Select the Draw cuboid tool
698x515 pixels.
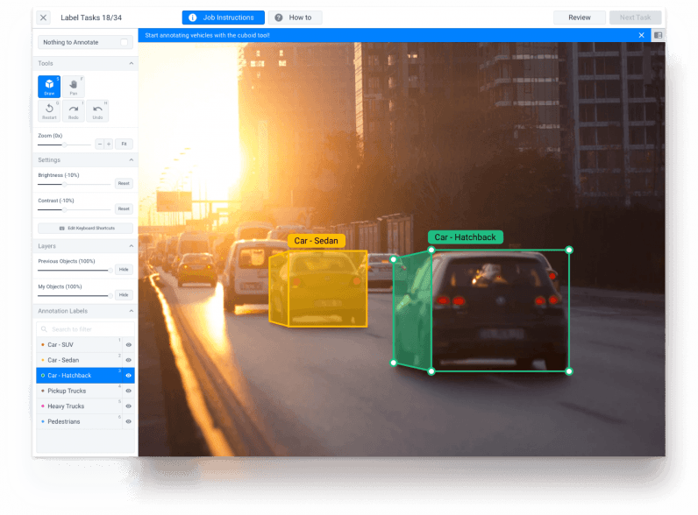click(49, 86)
